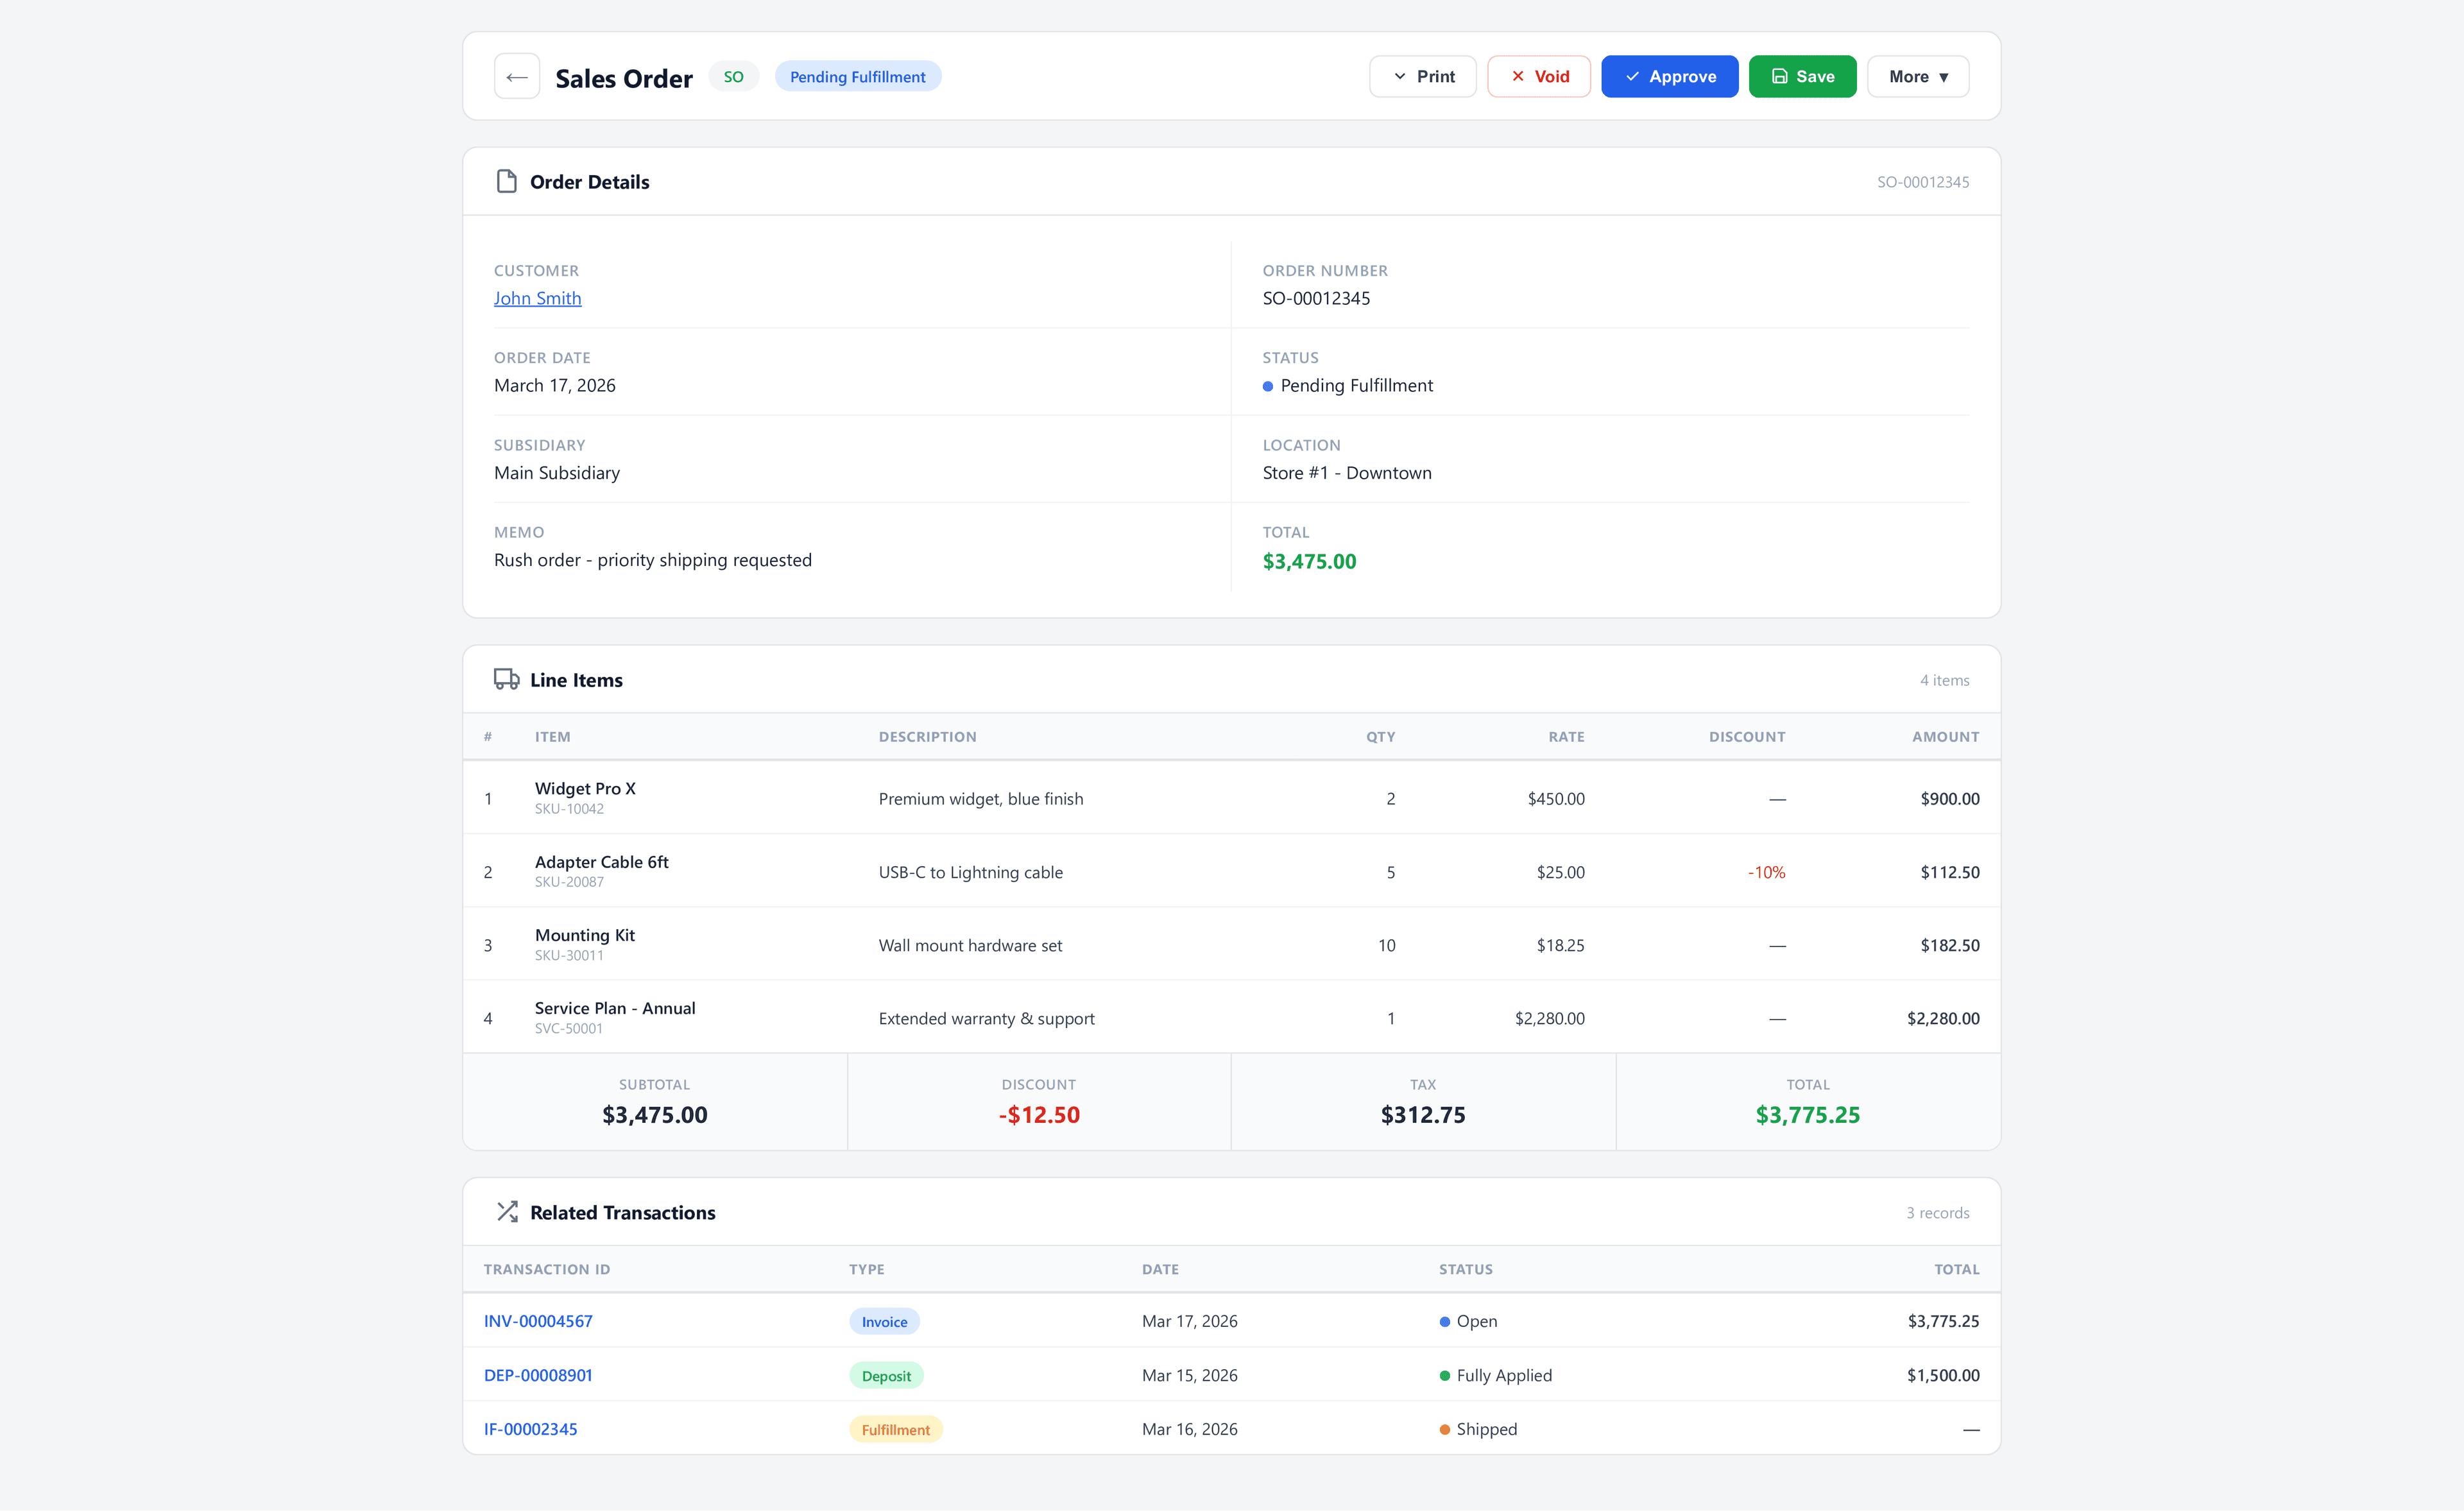The width and height of the screenshot is (2464, 1511).
Task: Click the Line Items truck icon
Action: point(506,680)
